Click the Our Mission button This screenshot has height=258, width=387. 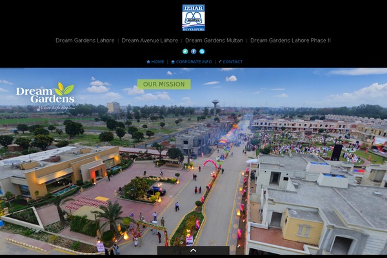coord(164,84)
